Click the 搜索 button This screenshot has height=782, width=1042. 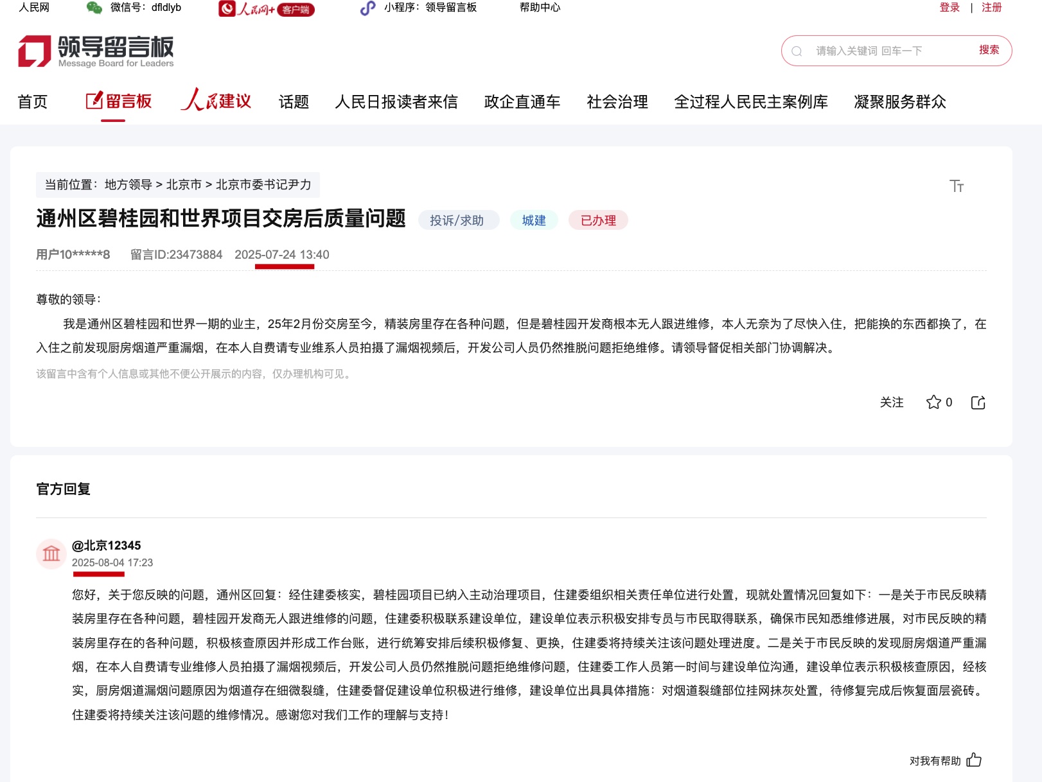989,50
